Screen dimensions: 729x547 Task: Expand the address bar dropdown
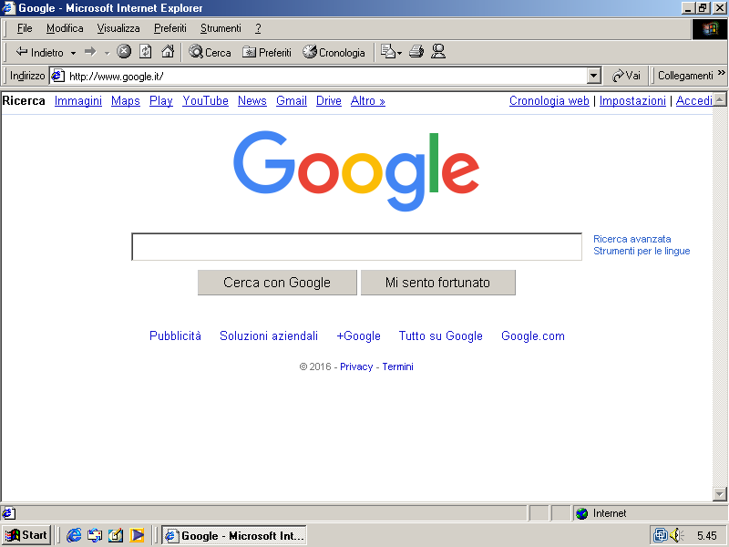pyautogui.click(x=594, y=76)
